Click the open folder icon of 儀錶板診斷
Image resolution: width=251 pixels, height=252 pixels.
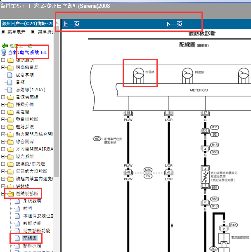(11, 194)
